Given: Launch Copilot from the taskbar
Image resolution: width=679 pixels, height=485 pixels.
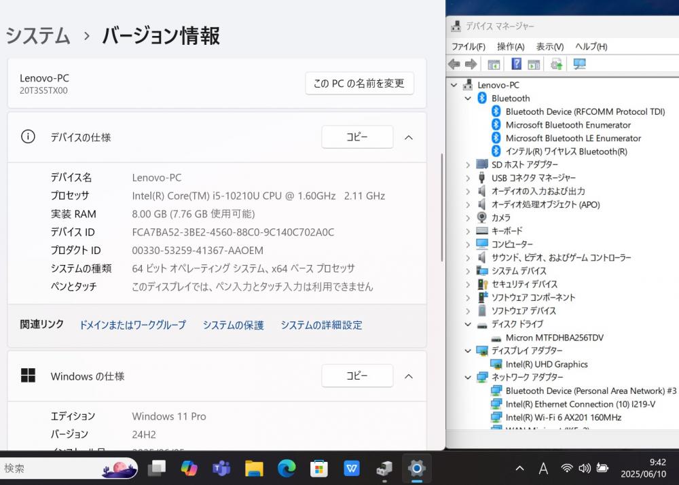Looking at the screenshot, I should pos(189,468).
